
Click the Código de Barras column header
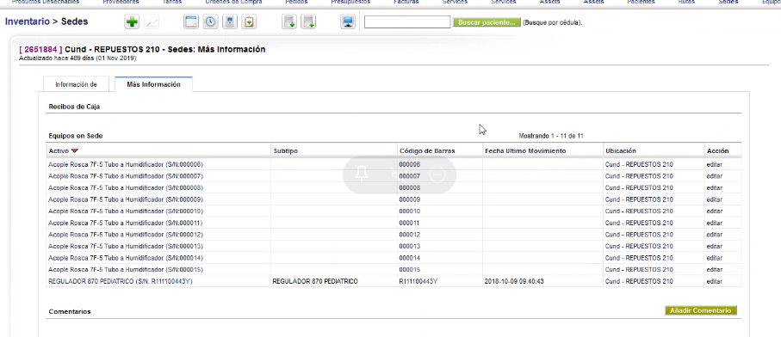point(427,150)
